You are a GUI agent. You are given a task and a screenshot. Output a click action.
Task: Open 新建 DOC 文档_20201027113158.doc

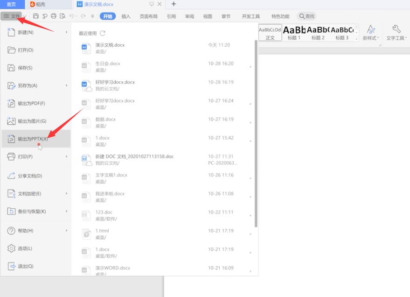tap(166, 160)
